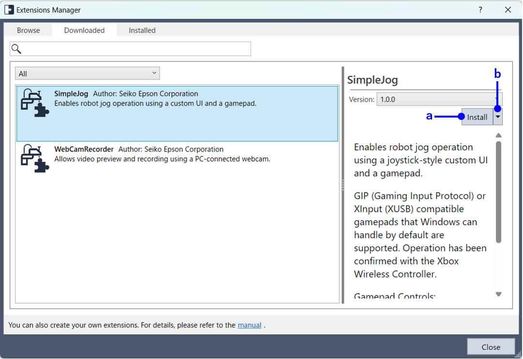
Task: Expand the arrow next to Install
Action: click(498, 117)
